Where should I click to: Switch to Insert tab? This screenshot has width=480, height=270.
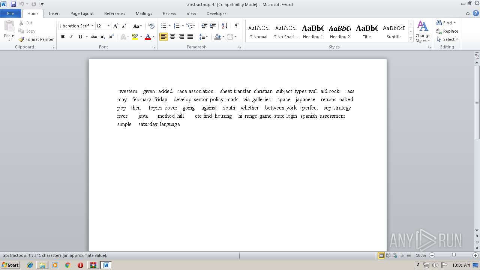click(54, 13)
